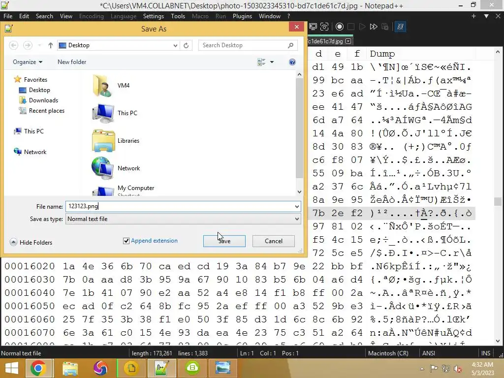Open the File menu
Image resolution: width=504 pixels, height=378 pixels.
pyautogui.click(x=8, y=16)
